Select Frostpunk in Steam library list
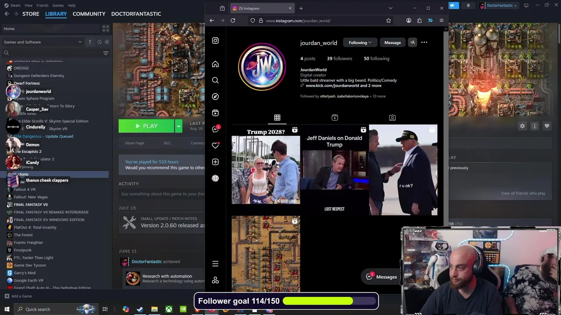The image size is (561, 315). 22,250
